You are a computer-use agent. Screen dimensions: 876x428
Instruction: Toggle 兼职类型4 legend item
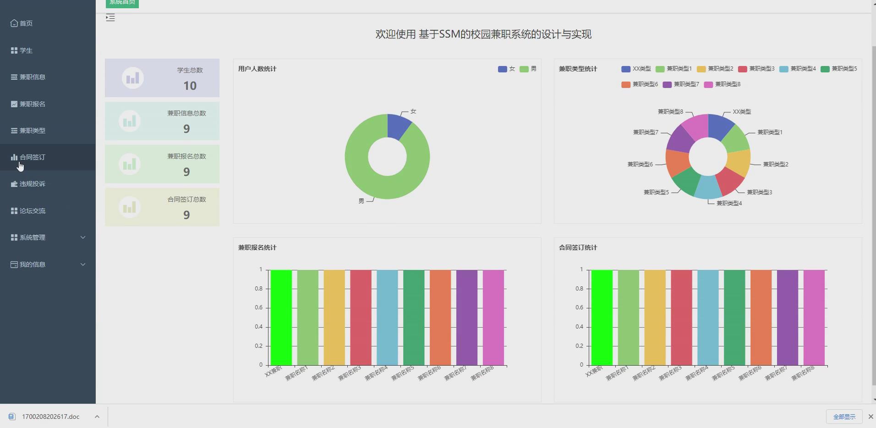click(x=797, y=69)
